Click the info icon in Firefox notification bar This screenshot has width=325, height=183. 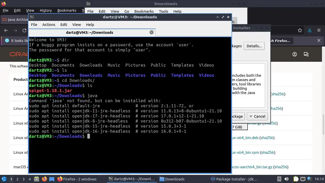point(7,40)
